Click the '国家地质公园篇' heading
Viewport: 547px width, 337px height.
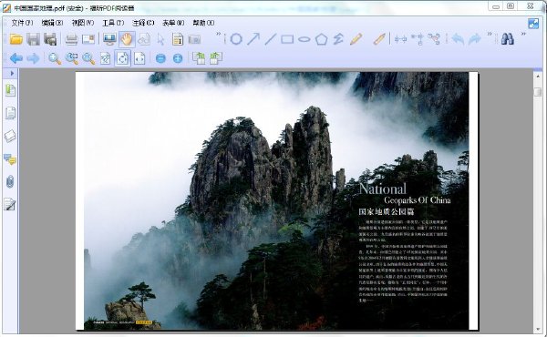387,211
